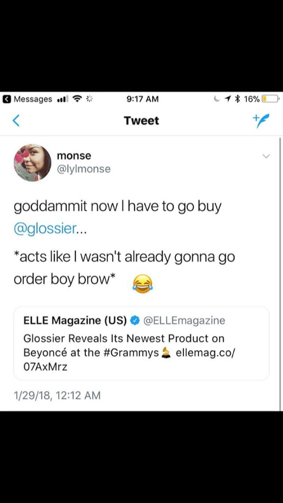Expand the tweet options chevron beside monse

pos(266,156)
